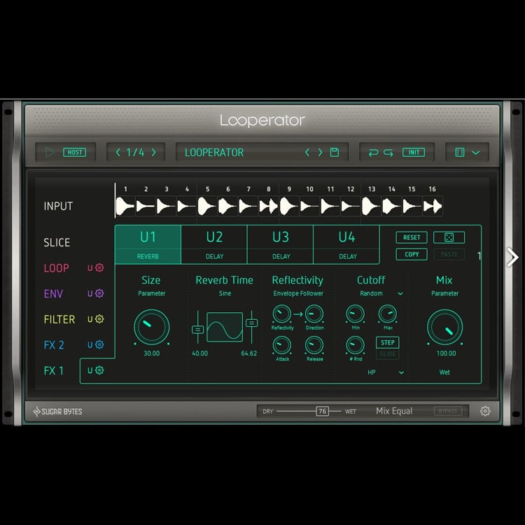Select the FILTER track label

point(59,319)
